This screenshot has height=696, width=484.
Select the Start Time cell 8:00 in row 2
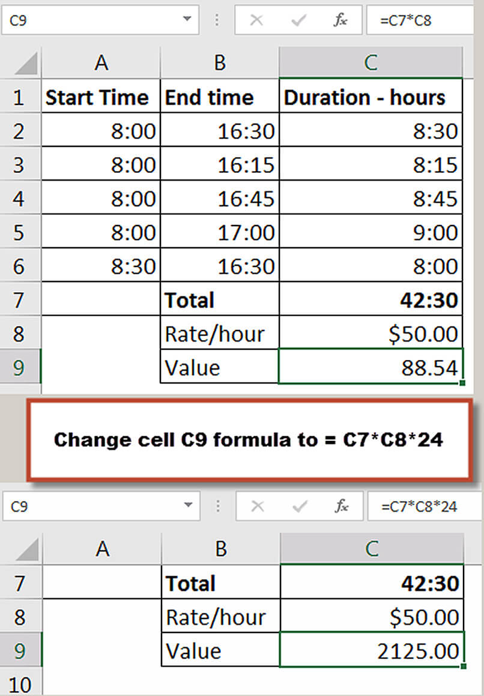click(x=101, y=131)
